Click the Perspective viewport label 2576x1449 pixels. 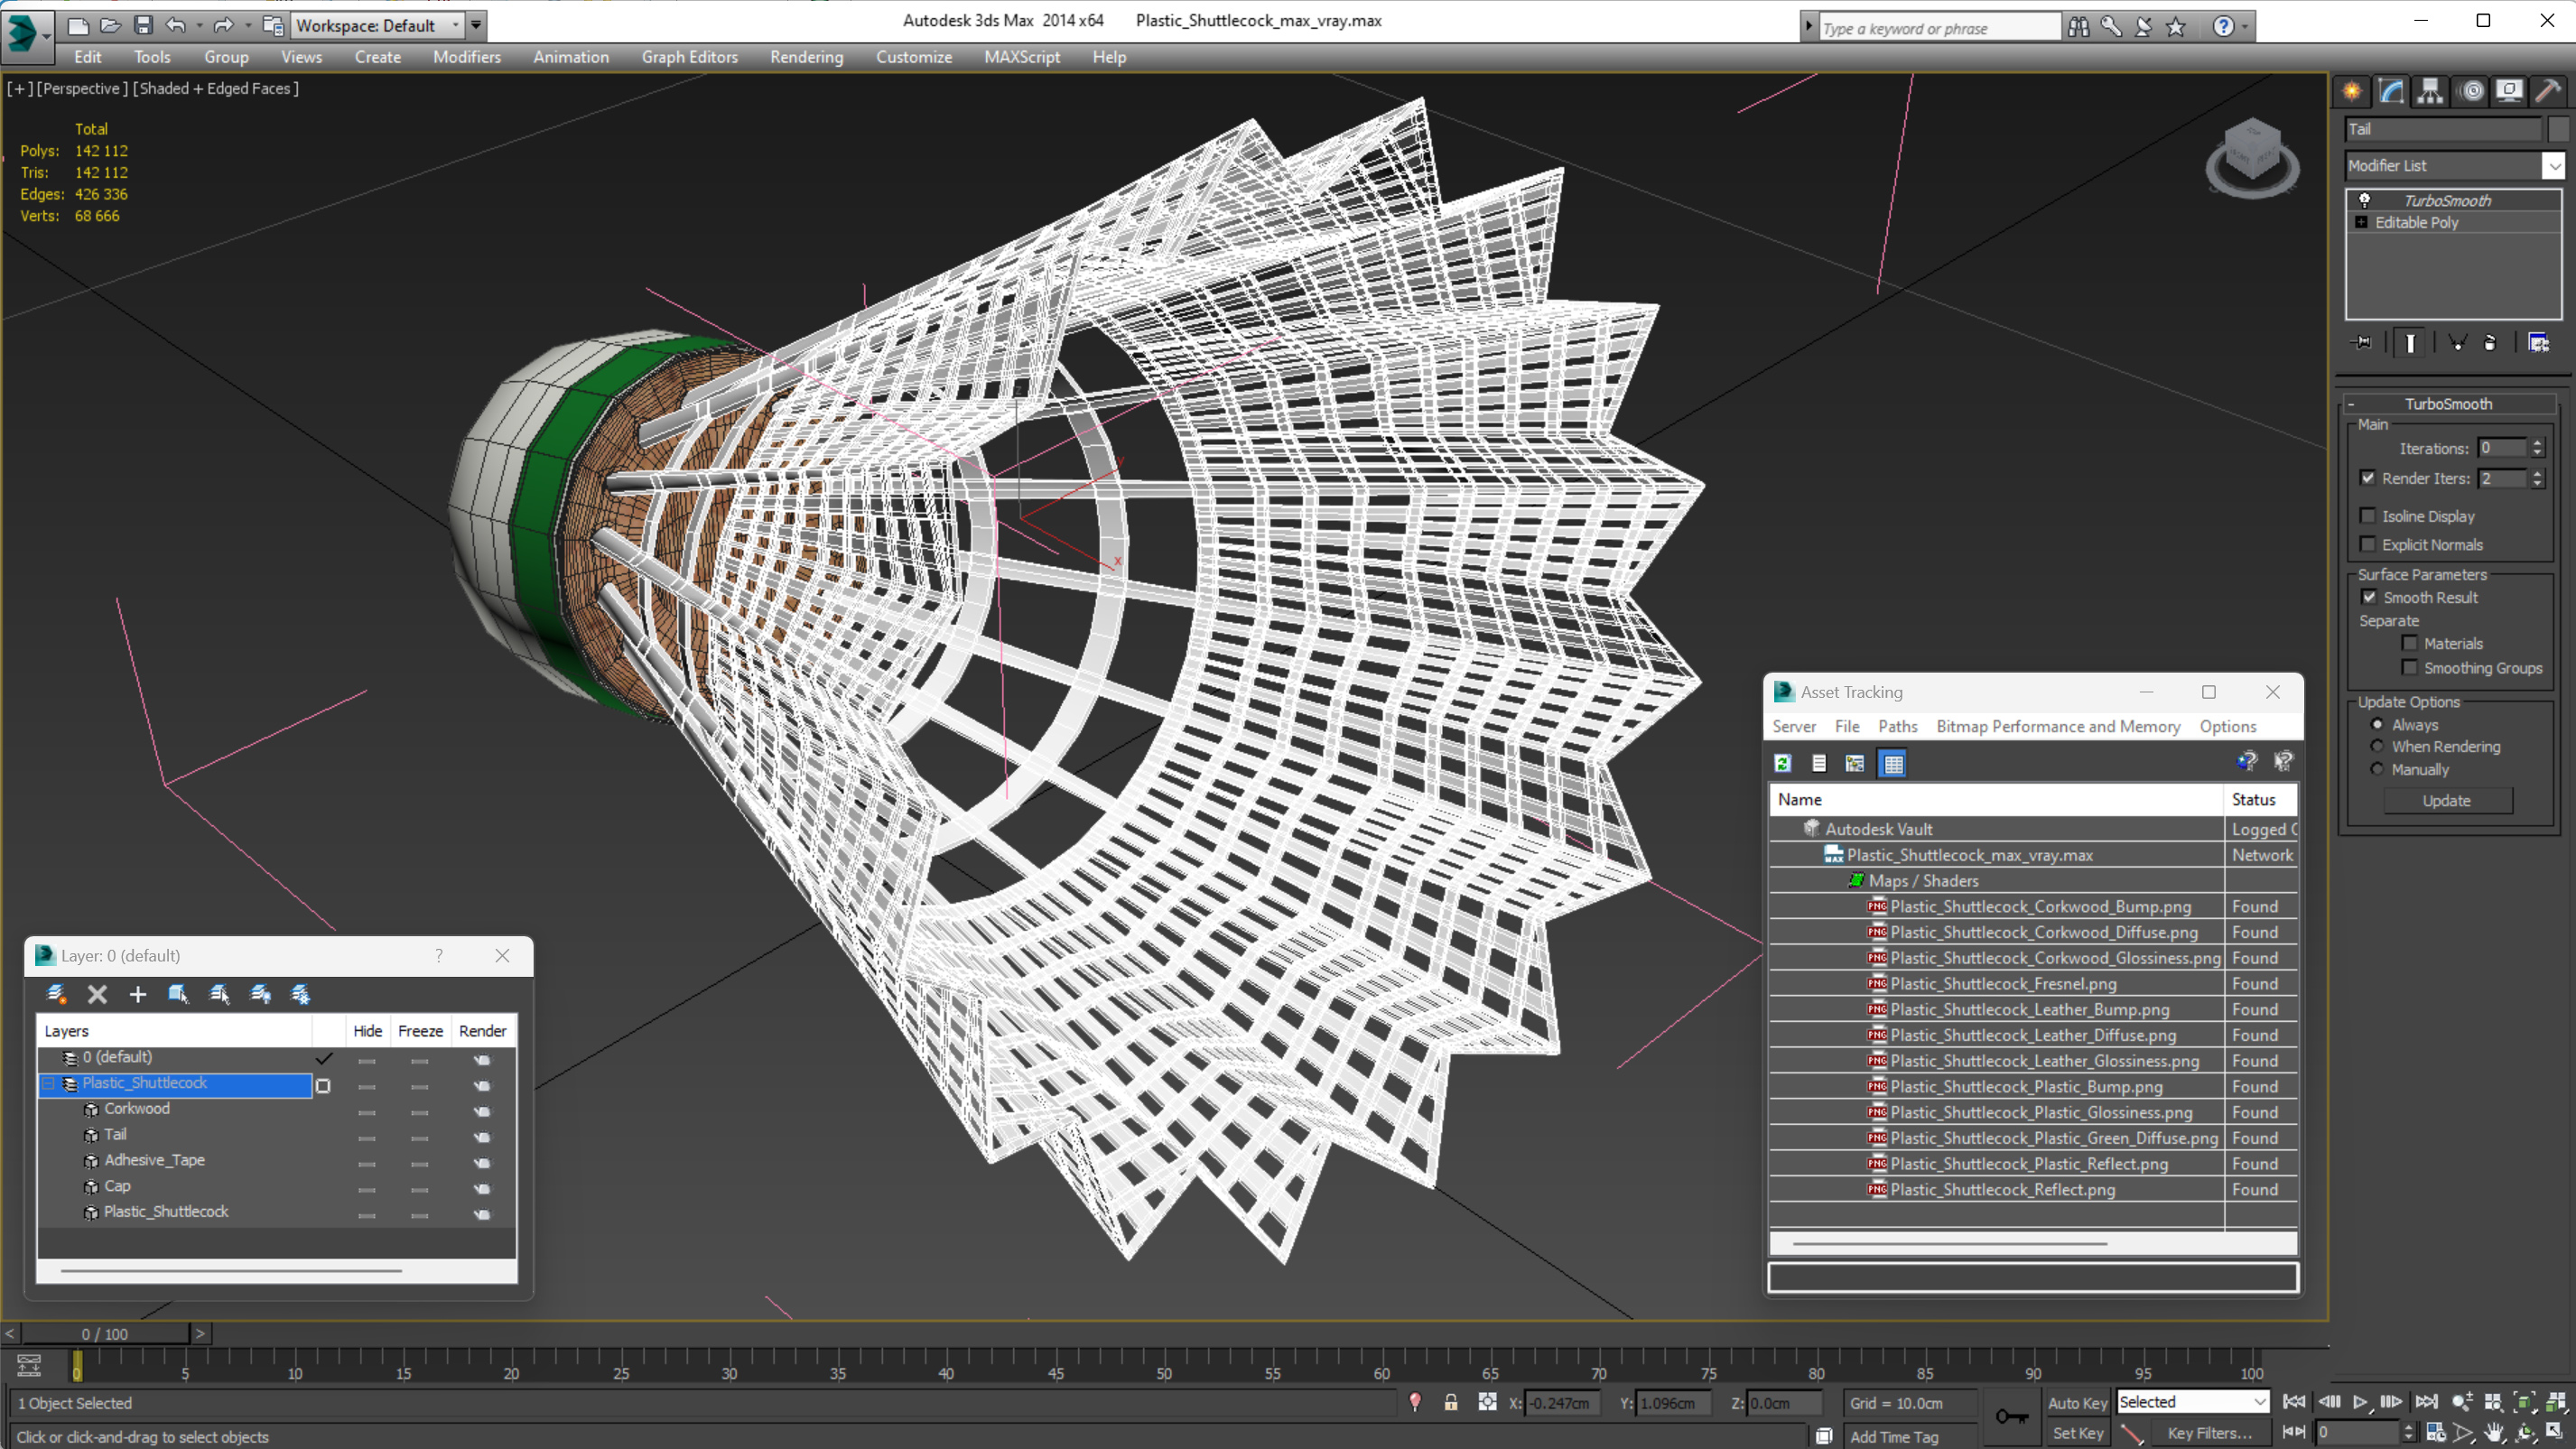82,88
